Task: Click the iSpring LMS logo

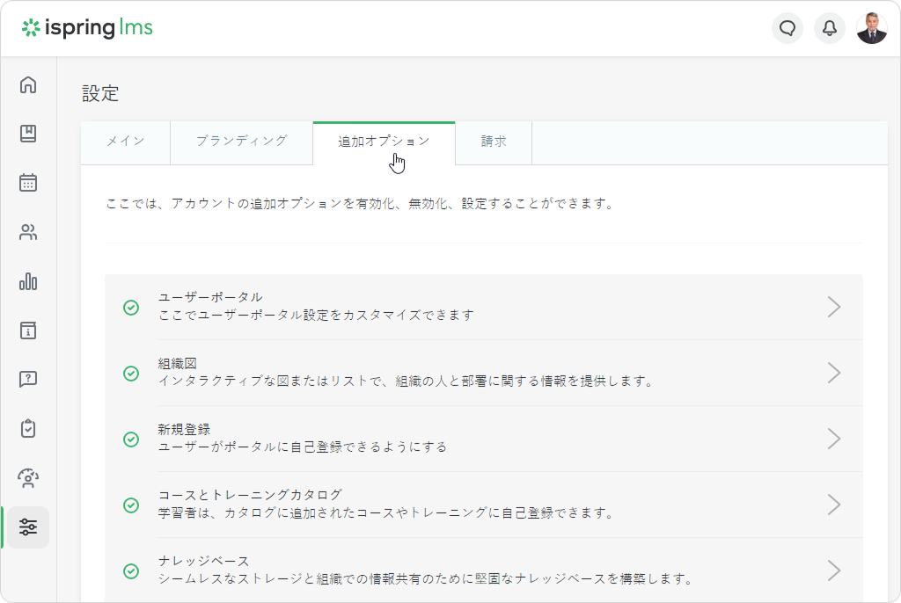Action: pos(88,28)
